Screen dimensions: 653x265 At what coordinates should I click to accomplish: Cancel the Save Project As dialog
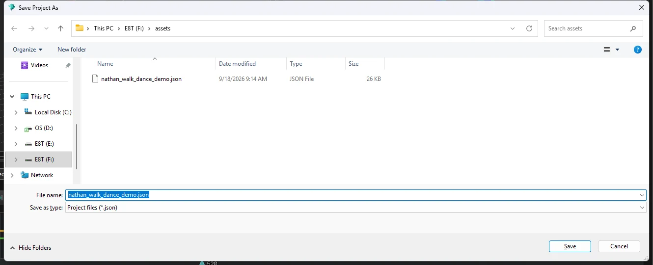click(x=619, y=246)
